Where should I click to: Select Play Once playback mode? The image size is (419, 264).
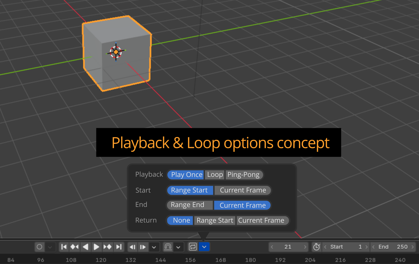coord(185,175)
